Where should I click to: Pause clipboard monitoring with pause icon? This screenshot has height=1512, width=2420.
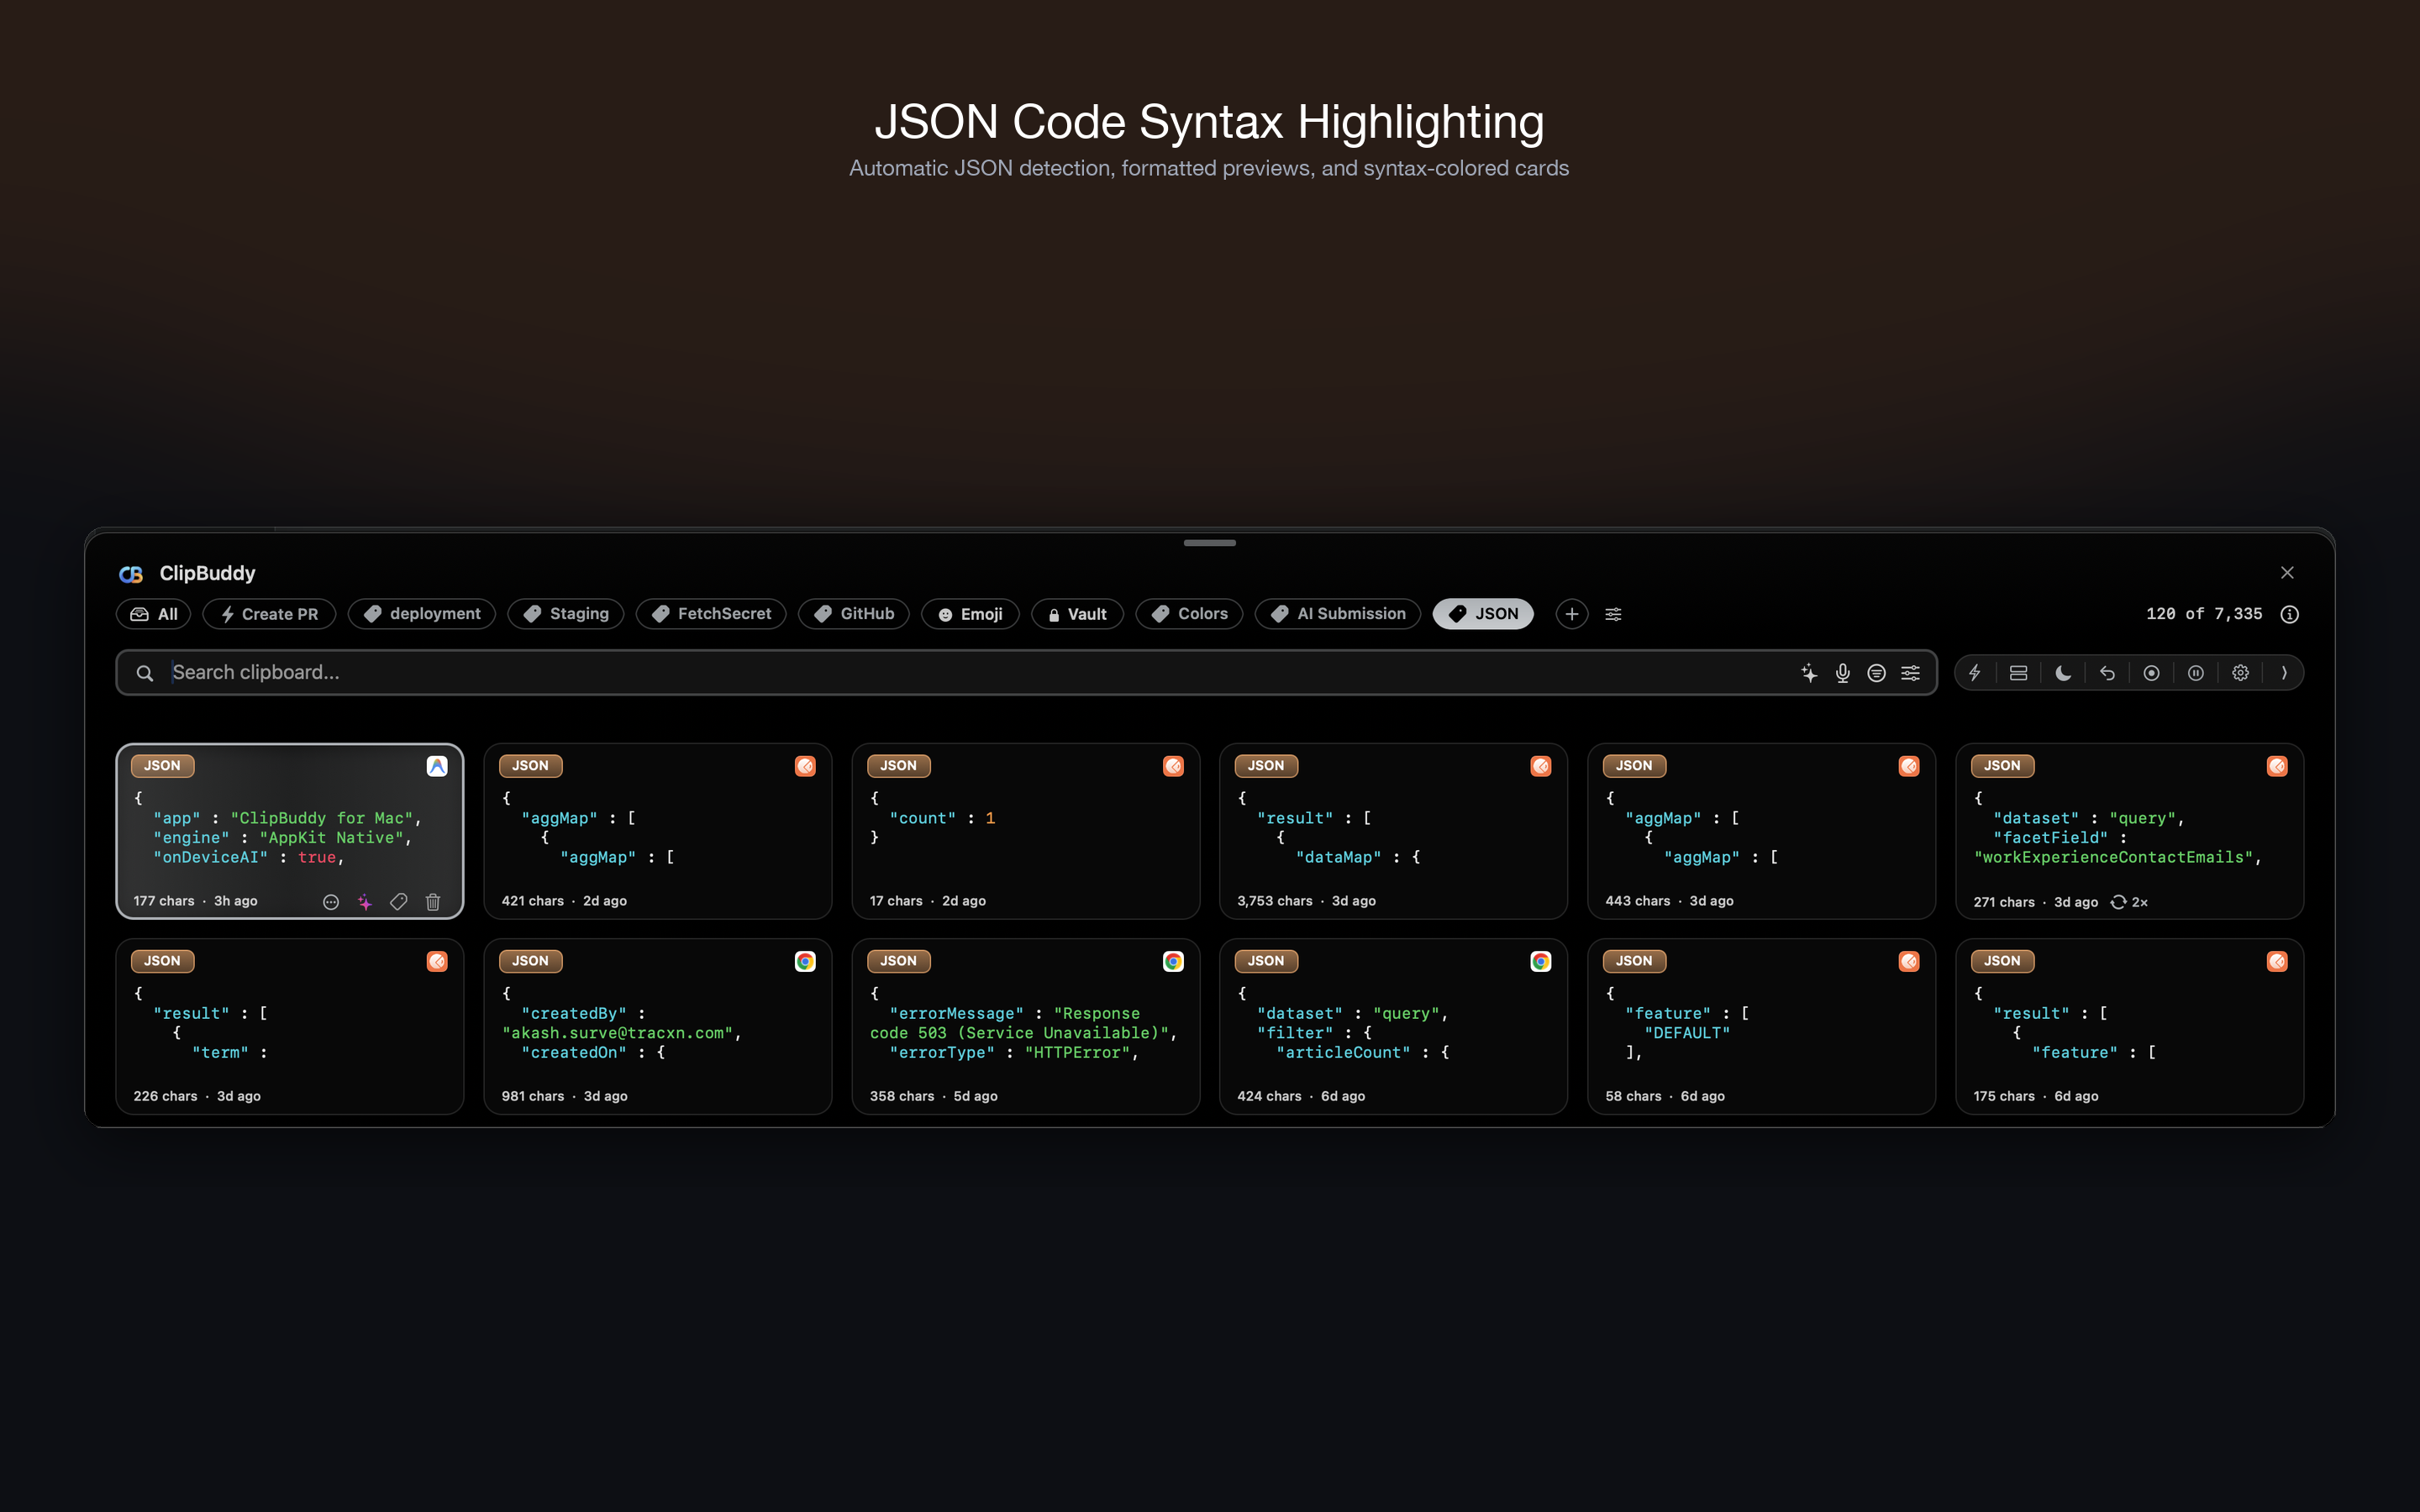point(2196,673)
